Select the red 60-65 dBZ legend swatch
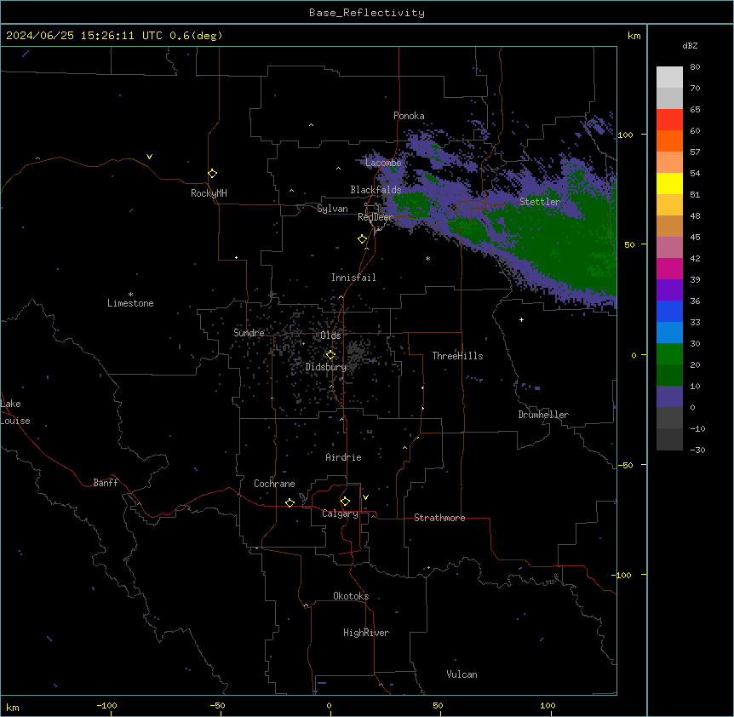The image size is (734, 717). pos(669,119)
